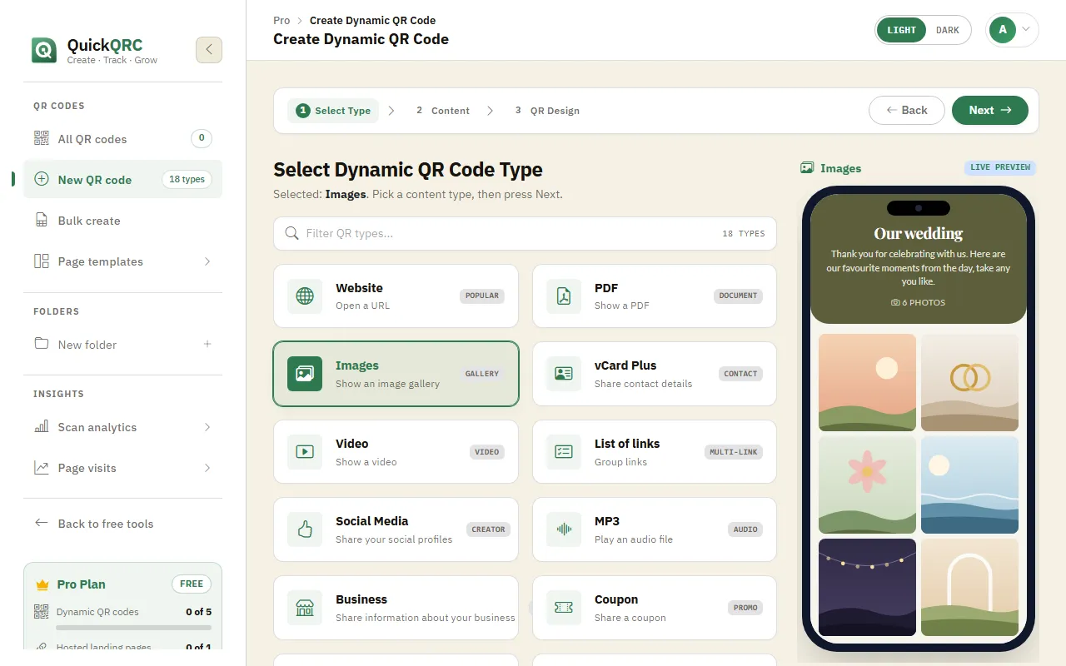Add a folder with the plus icon
This screenshot has height=666, width=1066.
207,344
